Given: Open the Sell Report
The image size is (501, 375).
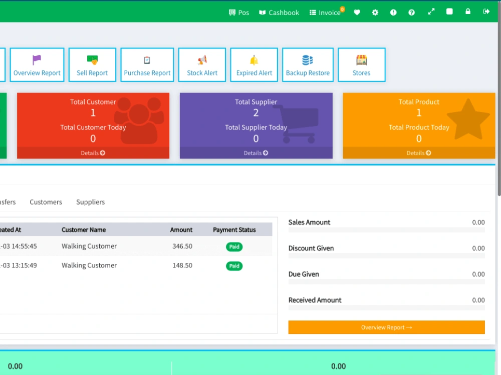Looking at the screenshot, I should tap(92, 64).
